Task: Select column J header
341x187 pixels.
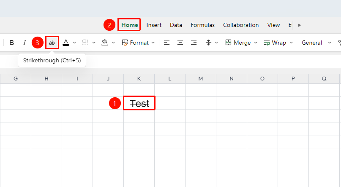Action: click(108, 79)
